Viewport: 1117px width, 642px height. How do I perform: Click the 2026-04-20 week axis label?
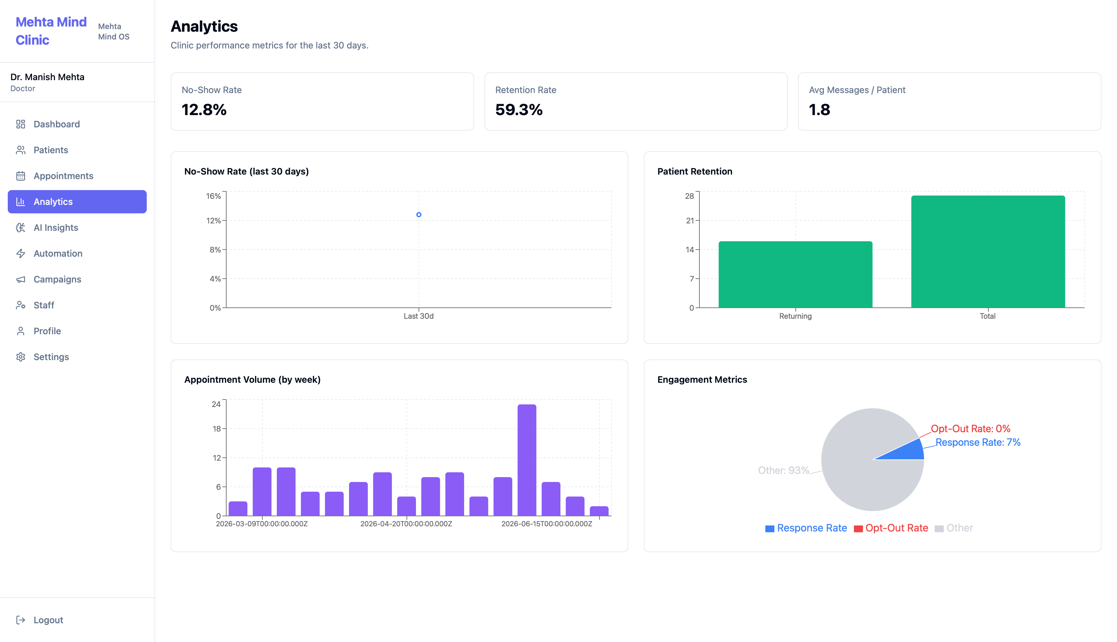point(406,524)
